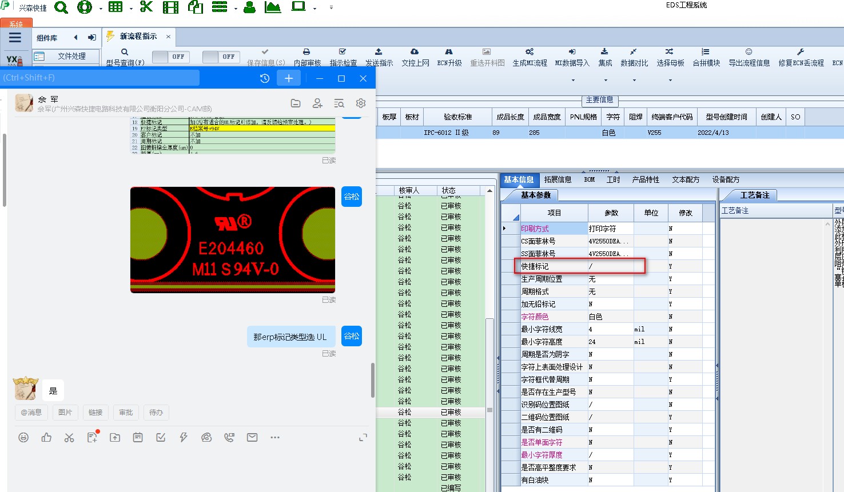The height and width of the screenshot is (492, 844).
Task: Click envelope mail icon in chat toolbar
Action: point(252,438)
